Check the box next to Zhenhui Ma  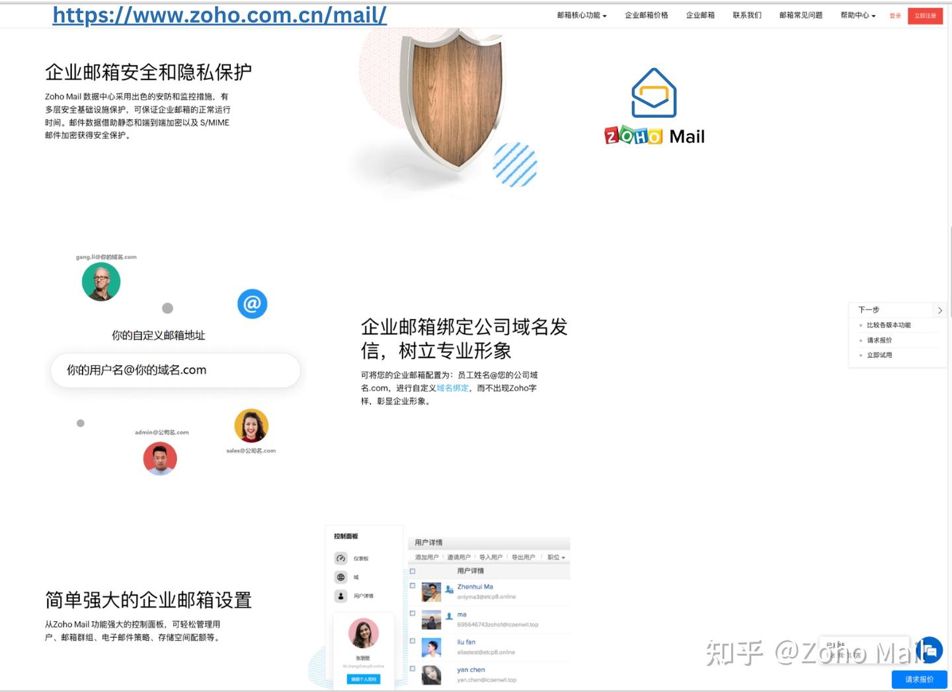click(x=413, y=586)
